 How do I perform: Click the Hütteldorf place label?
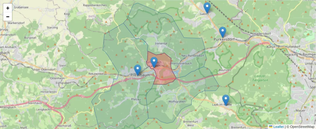coord(293,47)
